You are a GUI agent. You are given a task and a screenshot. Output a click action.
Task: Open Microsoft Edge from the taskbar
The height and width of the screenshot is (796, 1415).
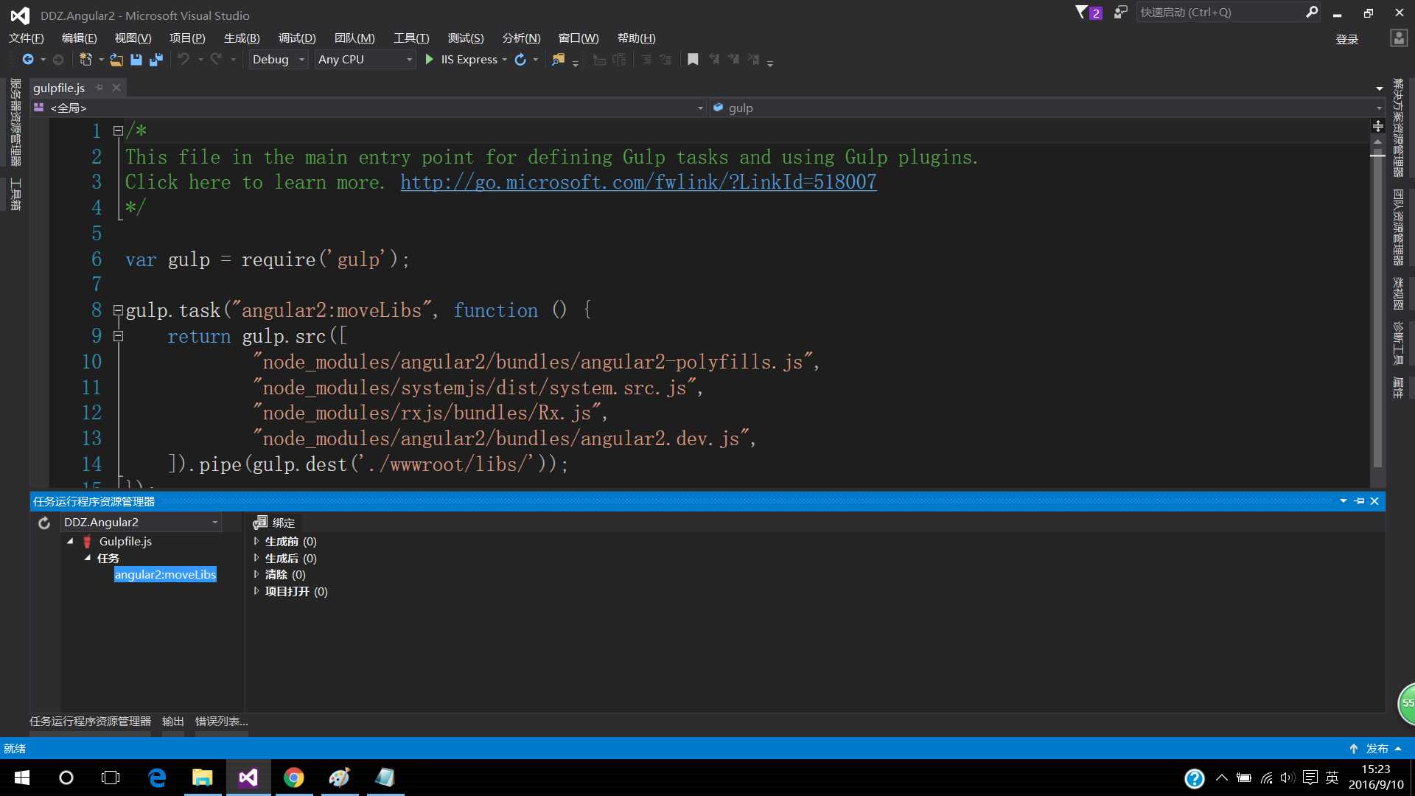coord(157,778)
